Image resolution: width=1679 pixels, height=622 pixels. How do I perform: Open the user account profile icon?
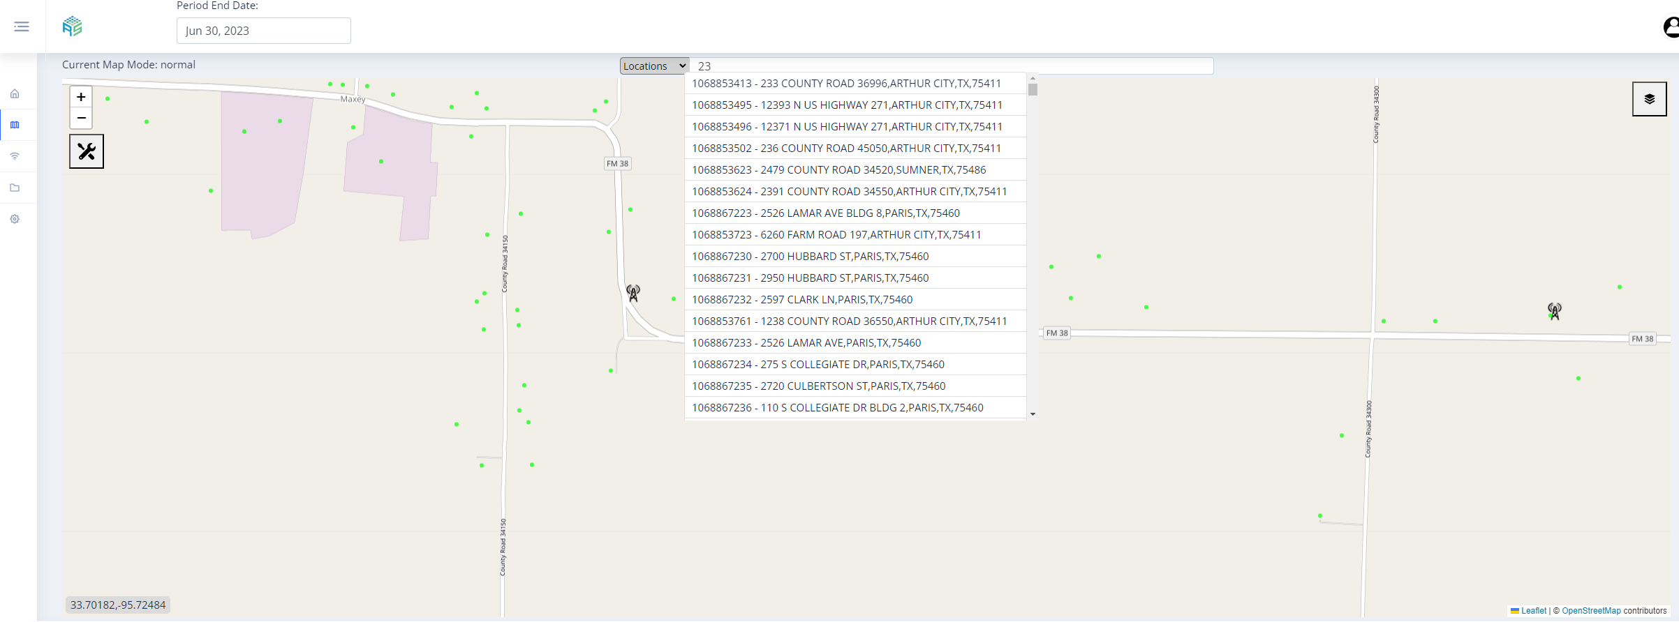[x=1671, y=27]
